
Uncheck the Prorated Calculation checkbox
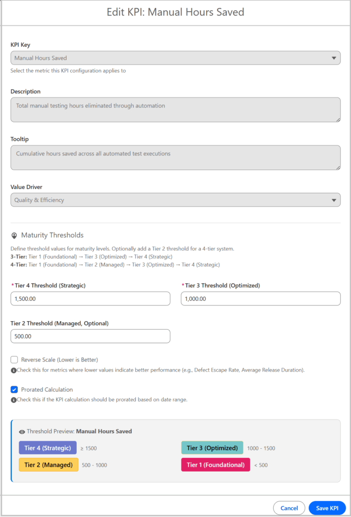coord(14,390)
